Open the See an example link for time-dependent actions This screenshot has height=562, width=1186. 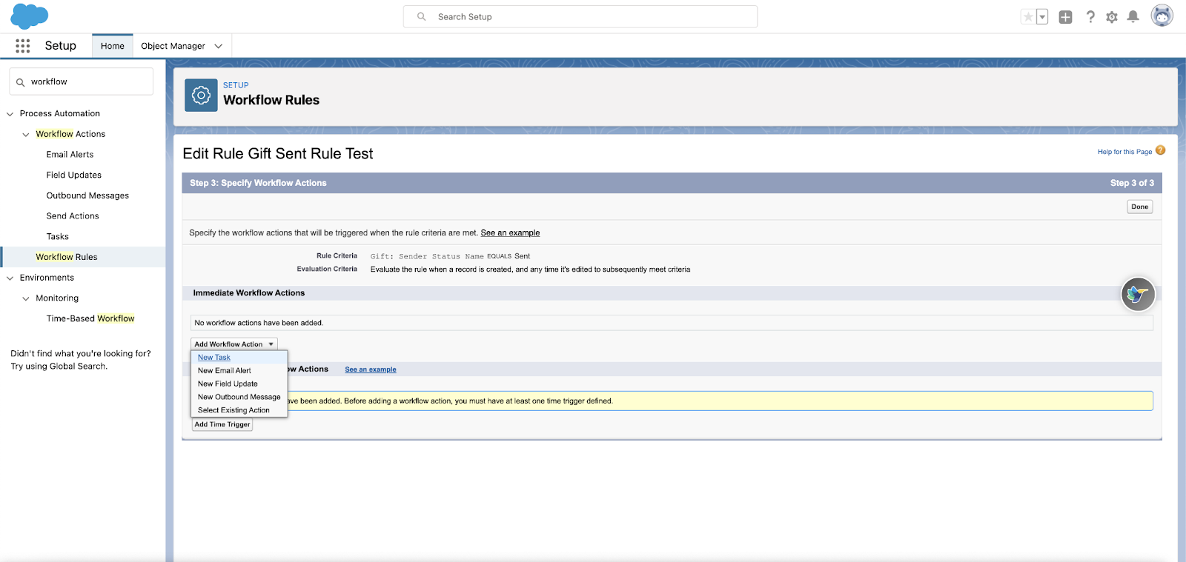point(371,369)
